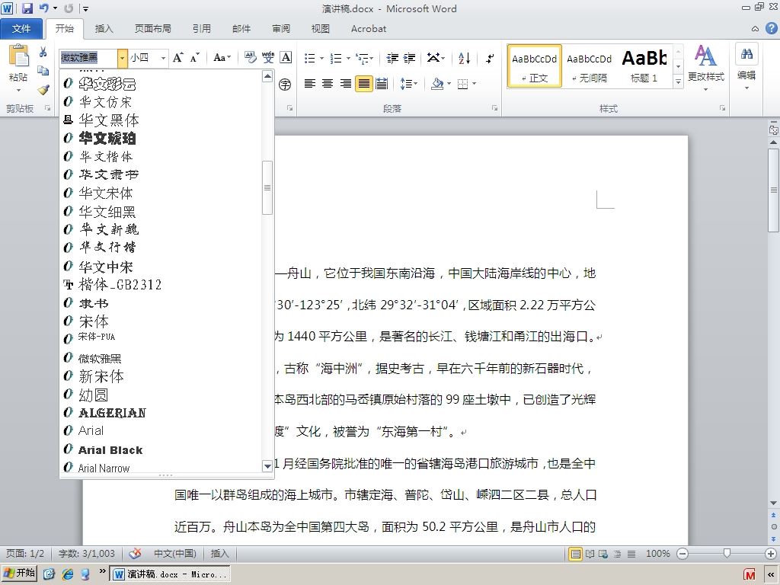
Task: Click the Character Border icon
Action: tap(286, 58)
